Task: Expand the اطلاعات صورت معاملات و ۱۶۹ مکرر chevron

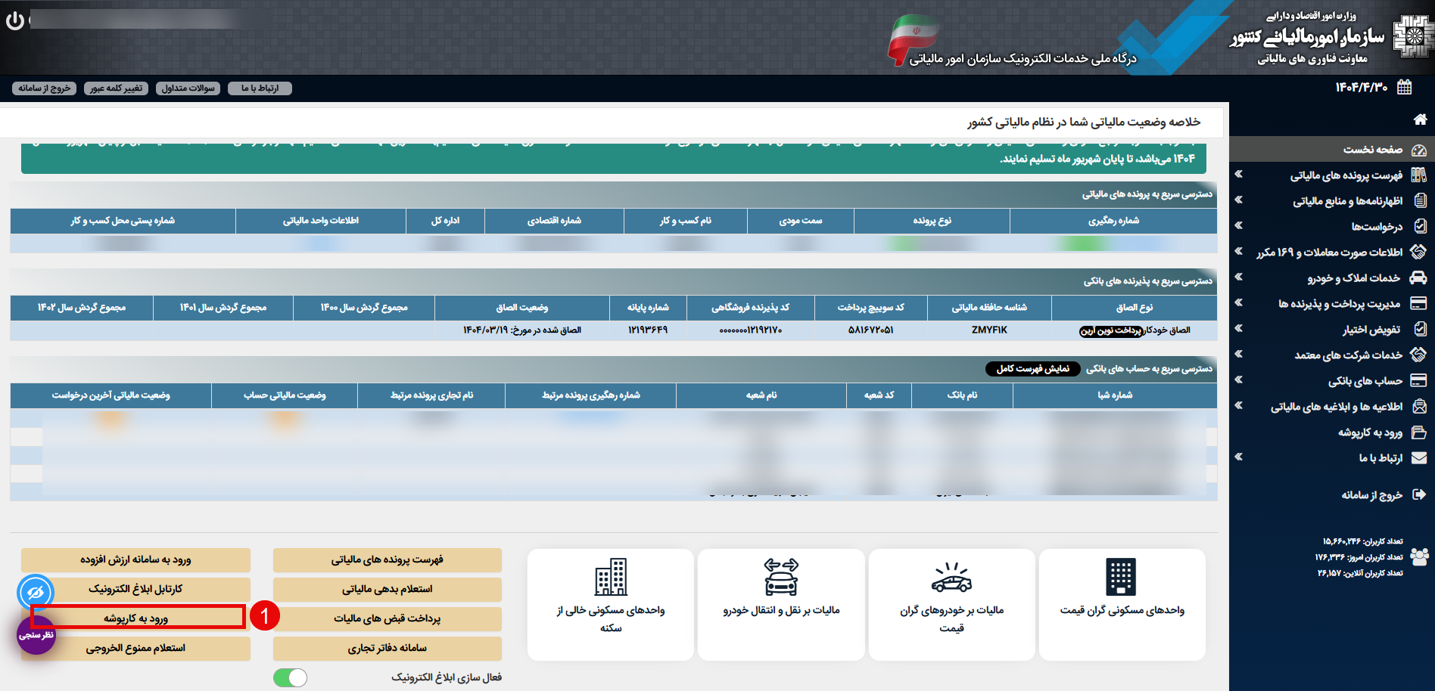Action: [x=1239, y=251]
